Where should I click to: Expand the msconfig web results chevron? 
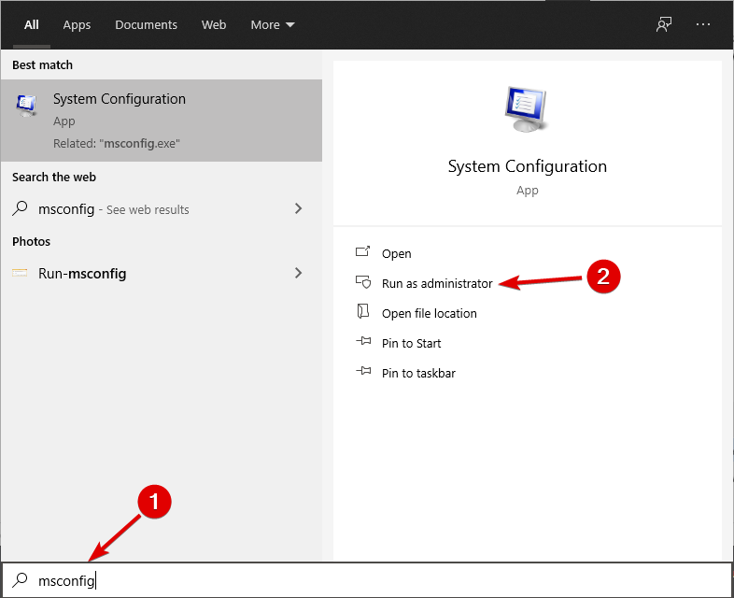298,209
